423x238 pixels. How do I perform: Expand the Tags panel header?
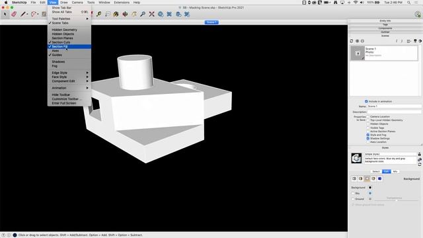[385, 24]
